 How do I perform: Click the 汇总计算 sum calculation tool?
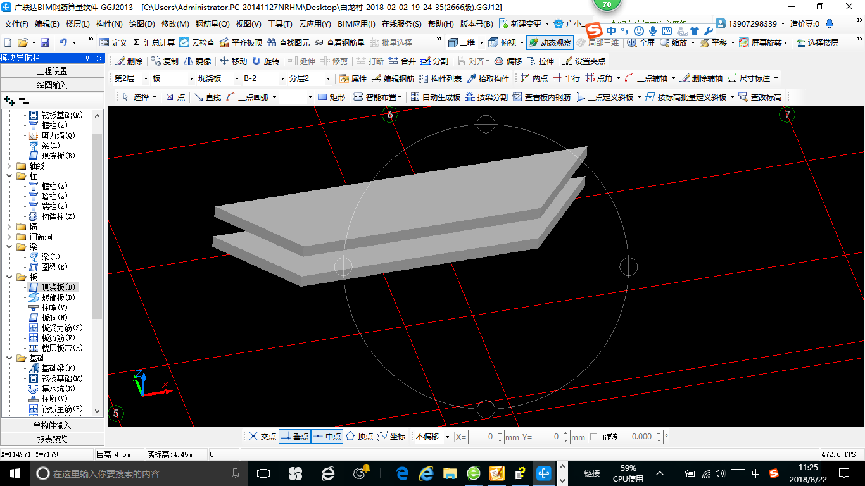tap(154, 42)
